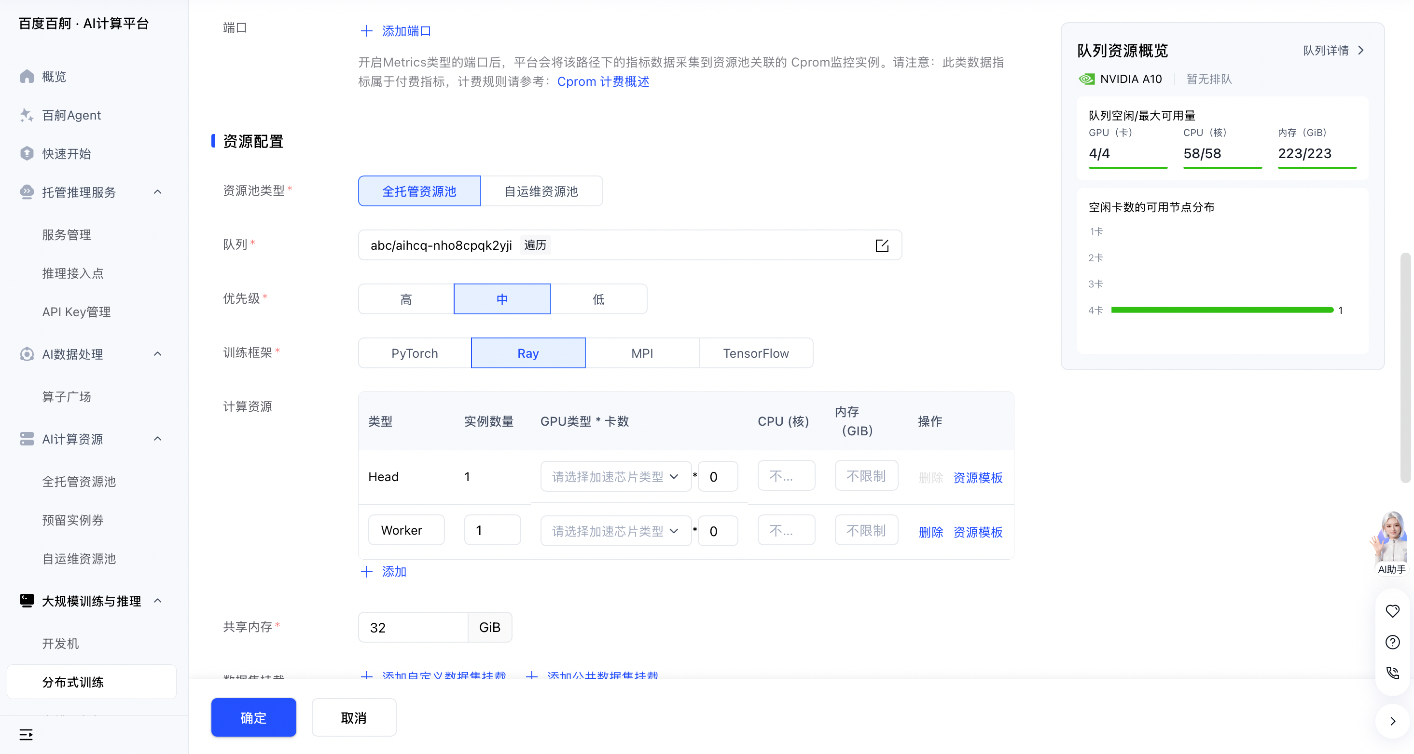Click the plus icon for 添加端口
1414x754 pixels.
coord(367,31)
